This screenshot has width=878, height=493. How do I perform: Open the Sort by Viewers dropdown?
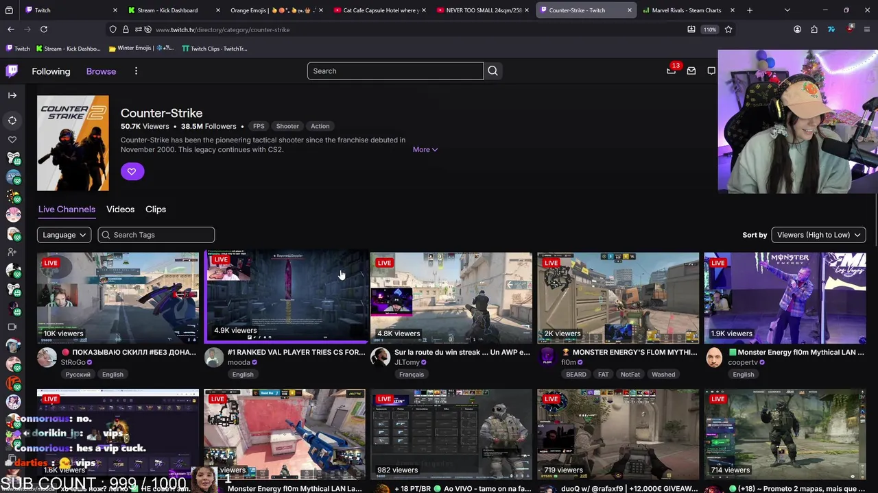coord(819,235)
